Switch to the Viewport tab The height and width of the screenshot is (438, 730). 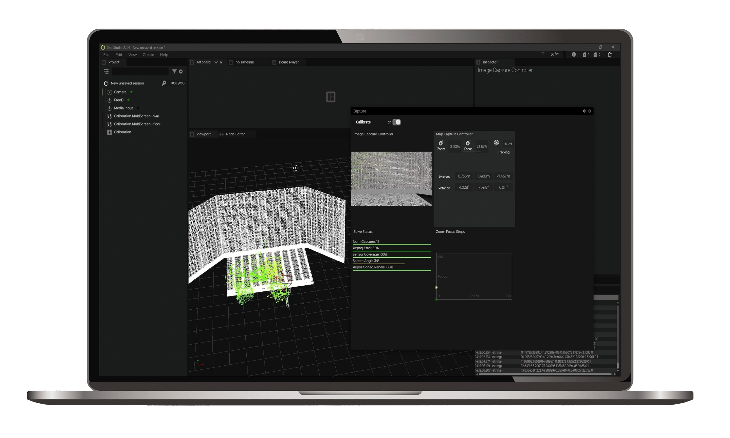tap(203, 134)
